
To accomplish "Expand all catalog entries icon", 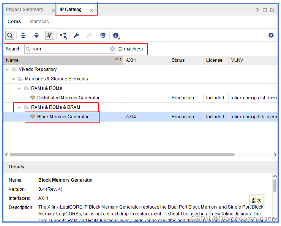I will click(36, 35).
